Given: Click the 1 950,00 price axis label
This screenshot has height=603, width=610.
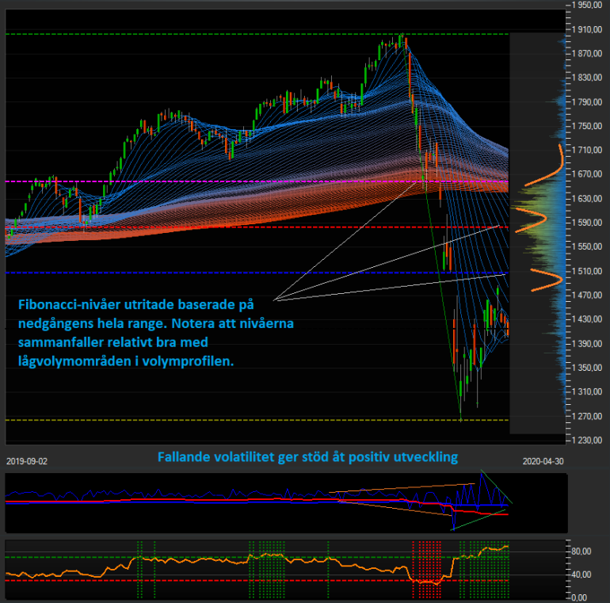Looking at the screenshot, I should tap(587, 5).
